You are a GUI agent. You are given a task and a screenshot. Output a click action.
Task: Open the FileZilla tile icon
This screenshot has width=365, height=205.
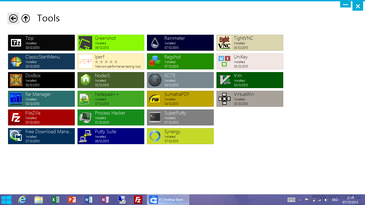click(x=16, y=117)
